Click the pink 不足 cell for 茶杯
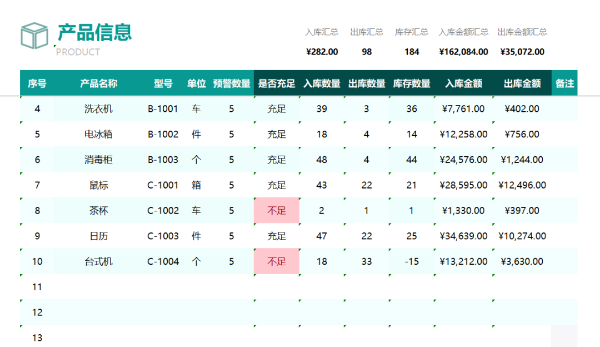 point(276,210)
